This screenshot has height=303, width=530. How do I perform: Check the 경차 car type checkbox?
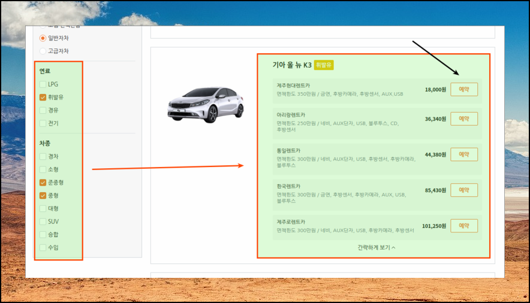click(x=43, y=156)
